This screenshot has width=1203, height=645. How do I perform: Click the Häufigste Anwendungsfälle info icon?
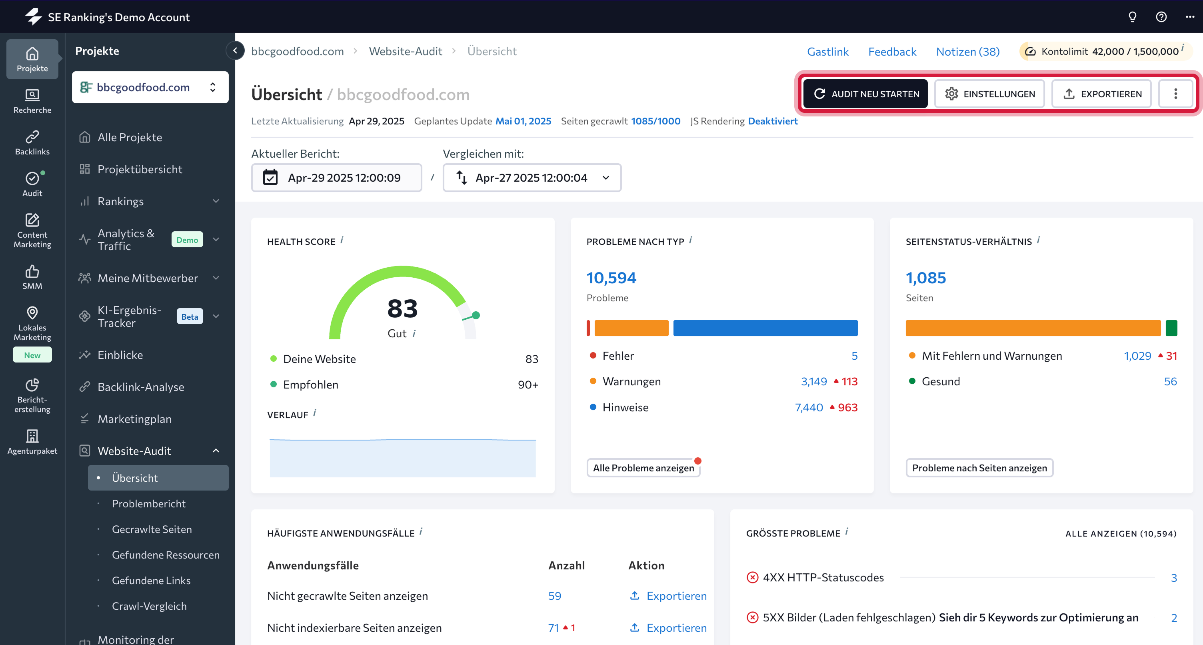[x=421, y=531]
